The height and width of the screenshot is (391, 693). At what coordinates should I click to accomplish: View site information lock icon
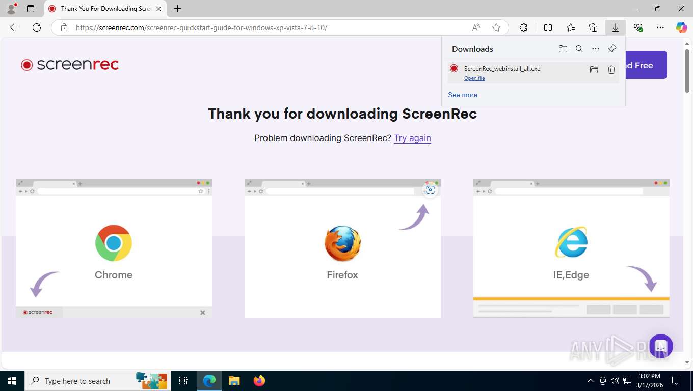(64, 27)
